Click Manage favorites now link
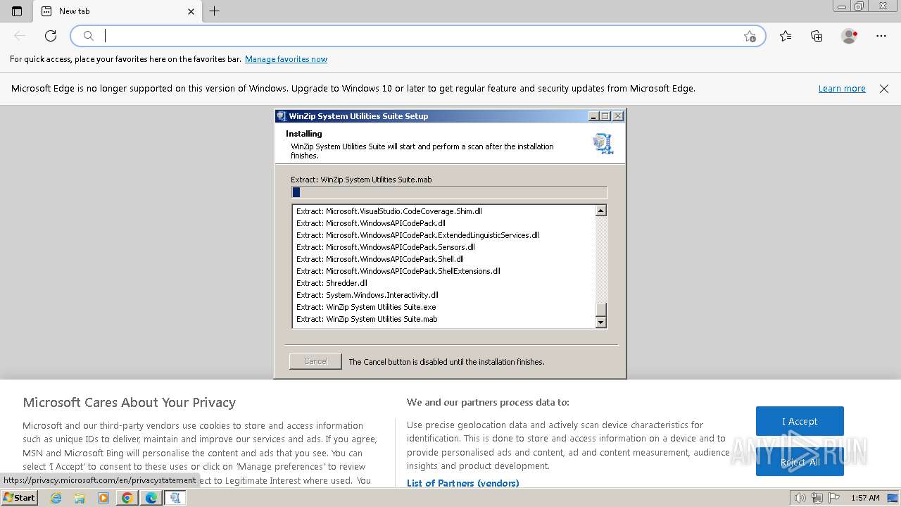901x507 pixels. pos(286,59)
